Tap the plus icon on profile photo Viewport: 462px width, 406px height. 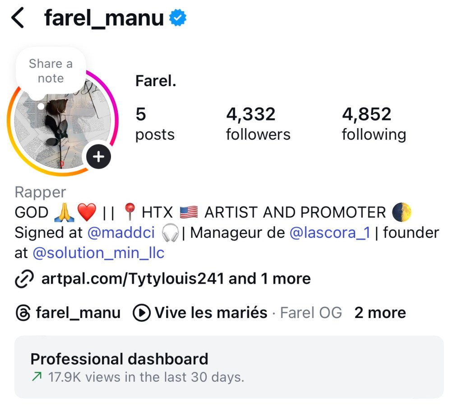click(98, 157)
